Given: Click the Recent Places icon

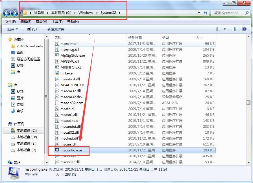Looking at the screenshot, I should click(13, 59).
